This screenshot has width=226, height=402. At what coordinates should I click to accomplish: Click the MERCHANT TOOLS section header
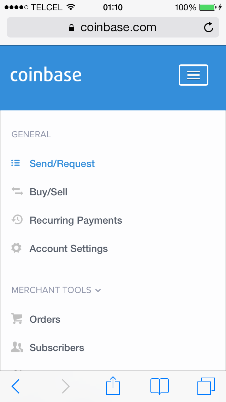coord(52,290)
